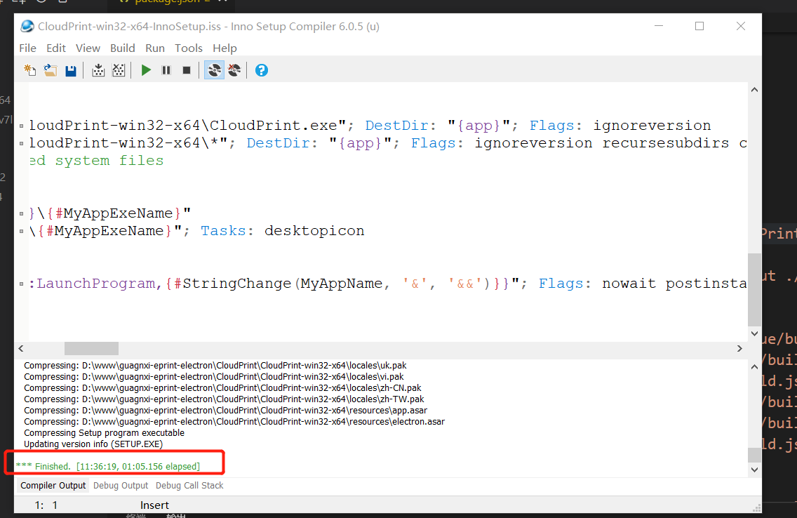This screenshot has width=797, height=518.
Task: Click the CloudPrint.exe source line in editor
Action: (x=370, y=126)
